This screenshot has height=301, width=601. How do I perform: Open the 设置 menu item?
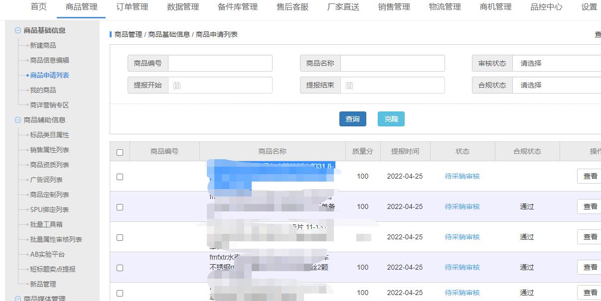[x=589, y=7]
